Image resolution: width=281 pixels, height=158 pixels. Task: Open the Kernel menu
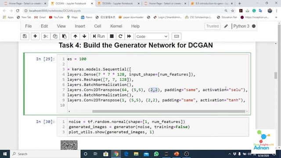click(x=116, y=26)
